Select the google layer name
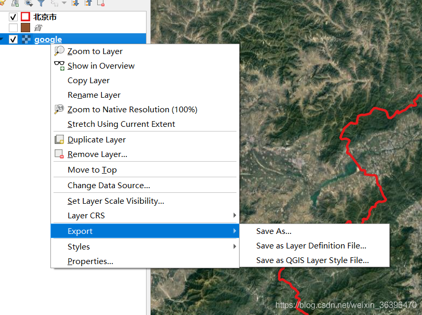This screenshot has height=315, width=422. [x=48, y=40]
